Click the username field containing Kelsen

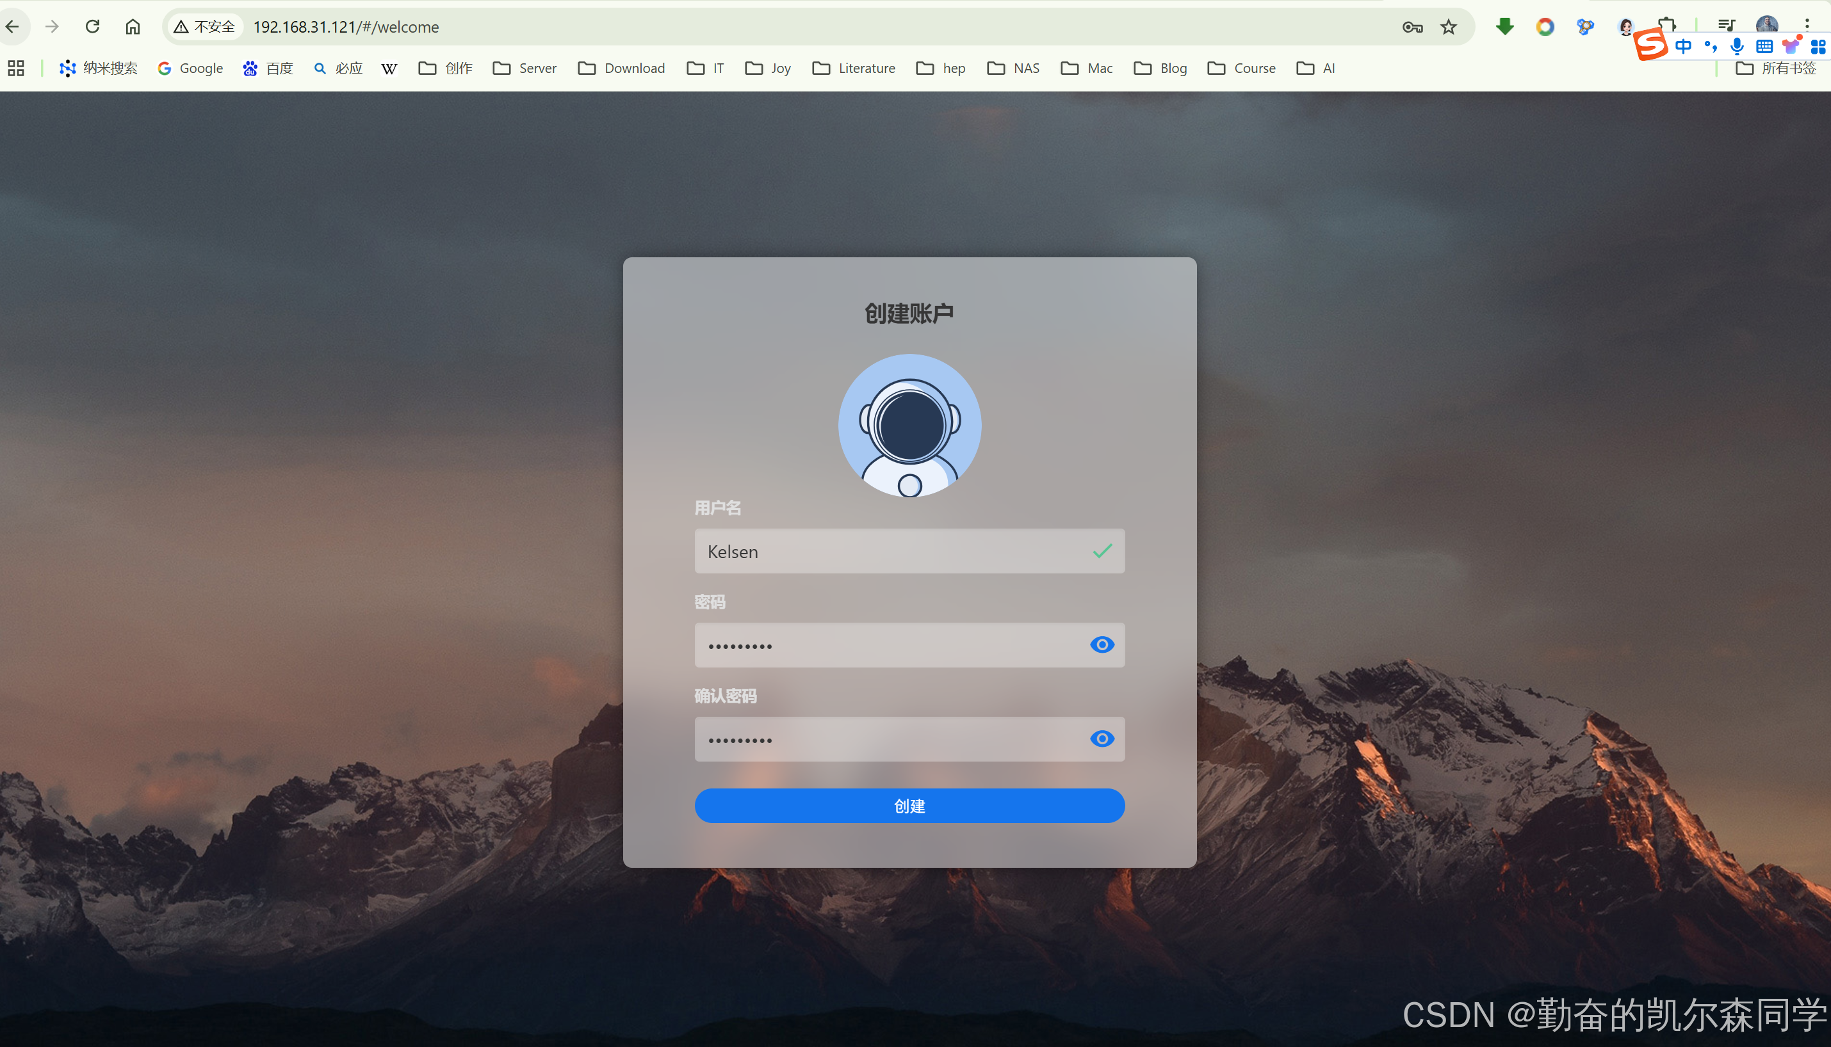[892, 552]
